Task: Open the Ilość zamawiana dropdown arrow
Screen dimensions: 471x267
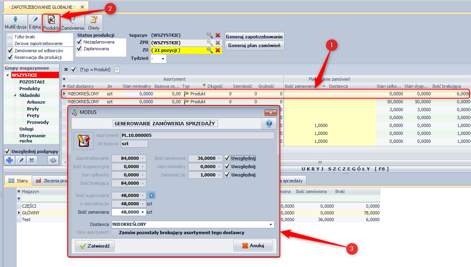Action: pos(142,212)
